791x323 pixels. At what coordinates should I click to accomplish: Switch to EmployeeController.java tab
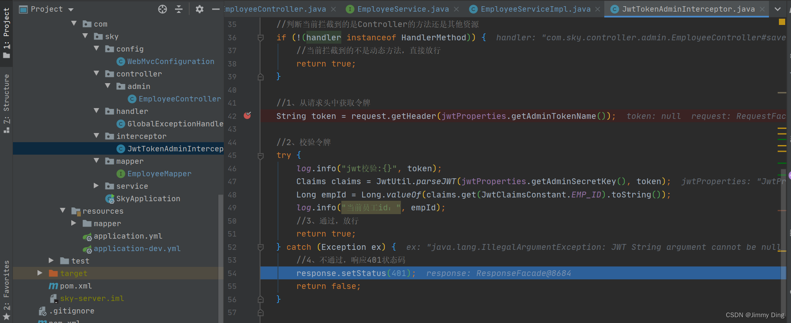275,9
